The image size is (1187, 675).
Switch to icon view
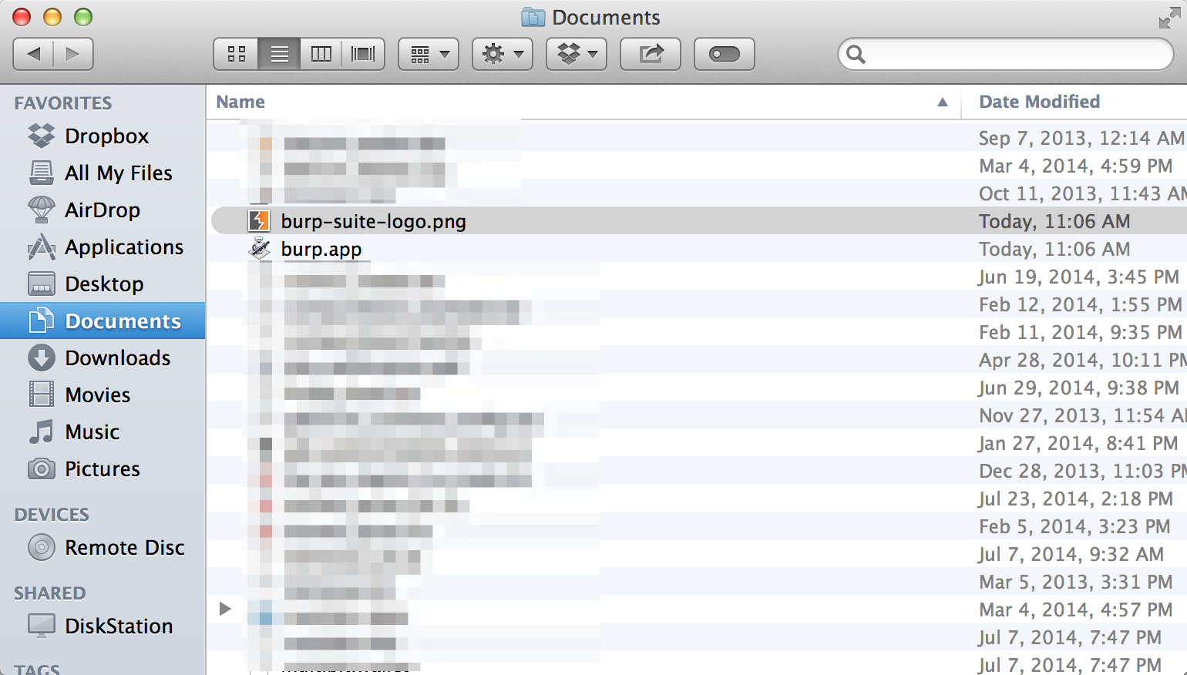point(237,54)
